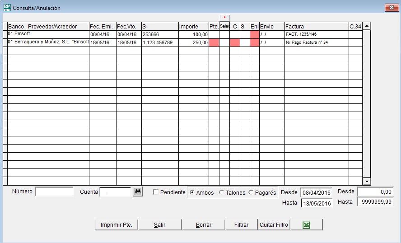Choose the Talones radio option
Screen dimensions: 401x243
221,192
